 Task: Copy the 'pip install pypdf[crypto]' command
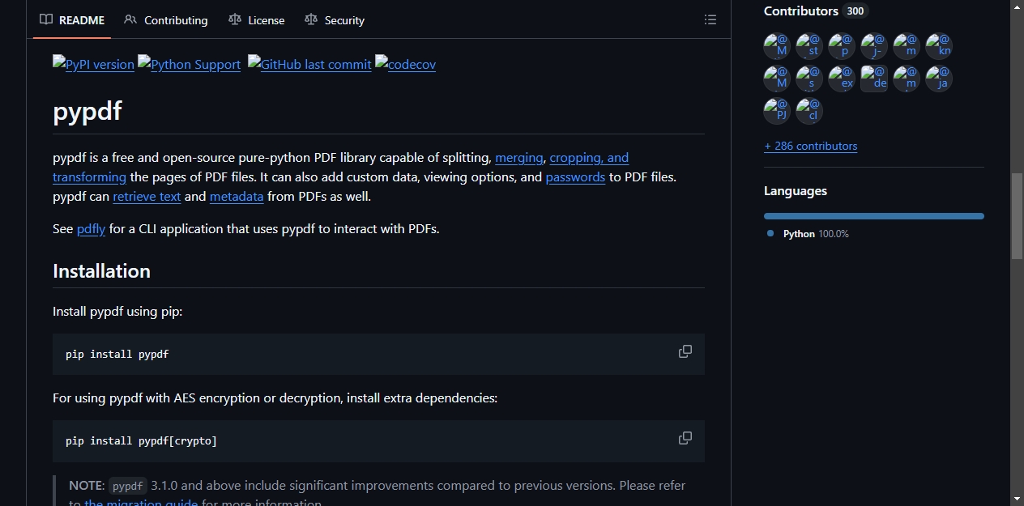(x=685, y=438)
